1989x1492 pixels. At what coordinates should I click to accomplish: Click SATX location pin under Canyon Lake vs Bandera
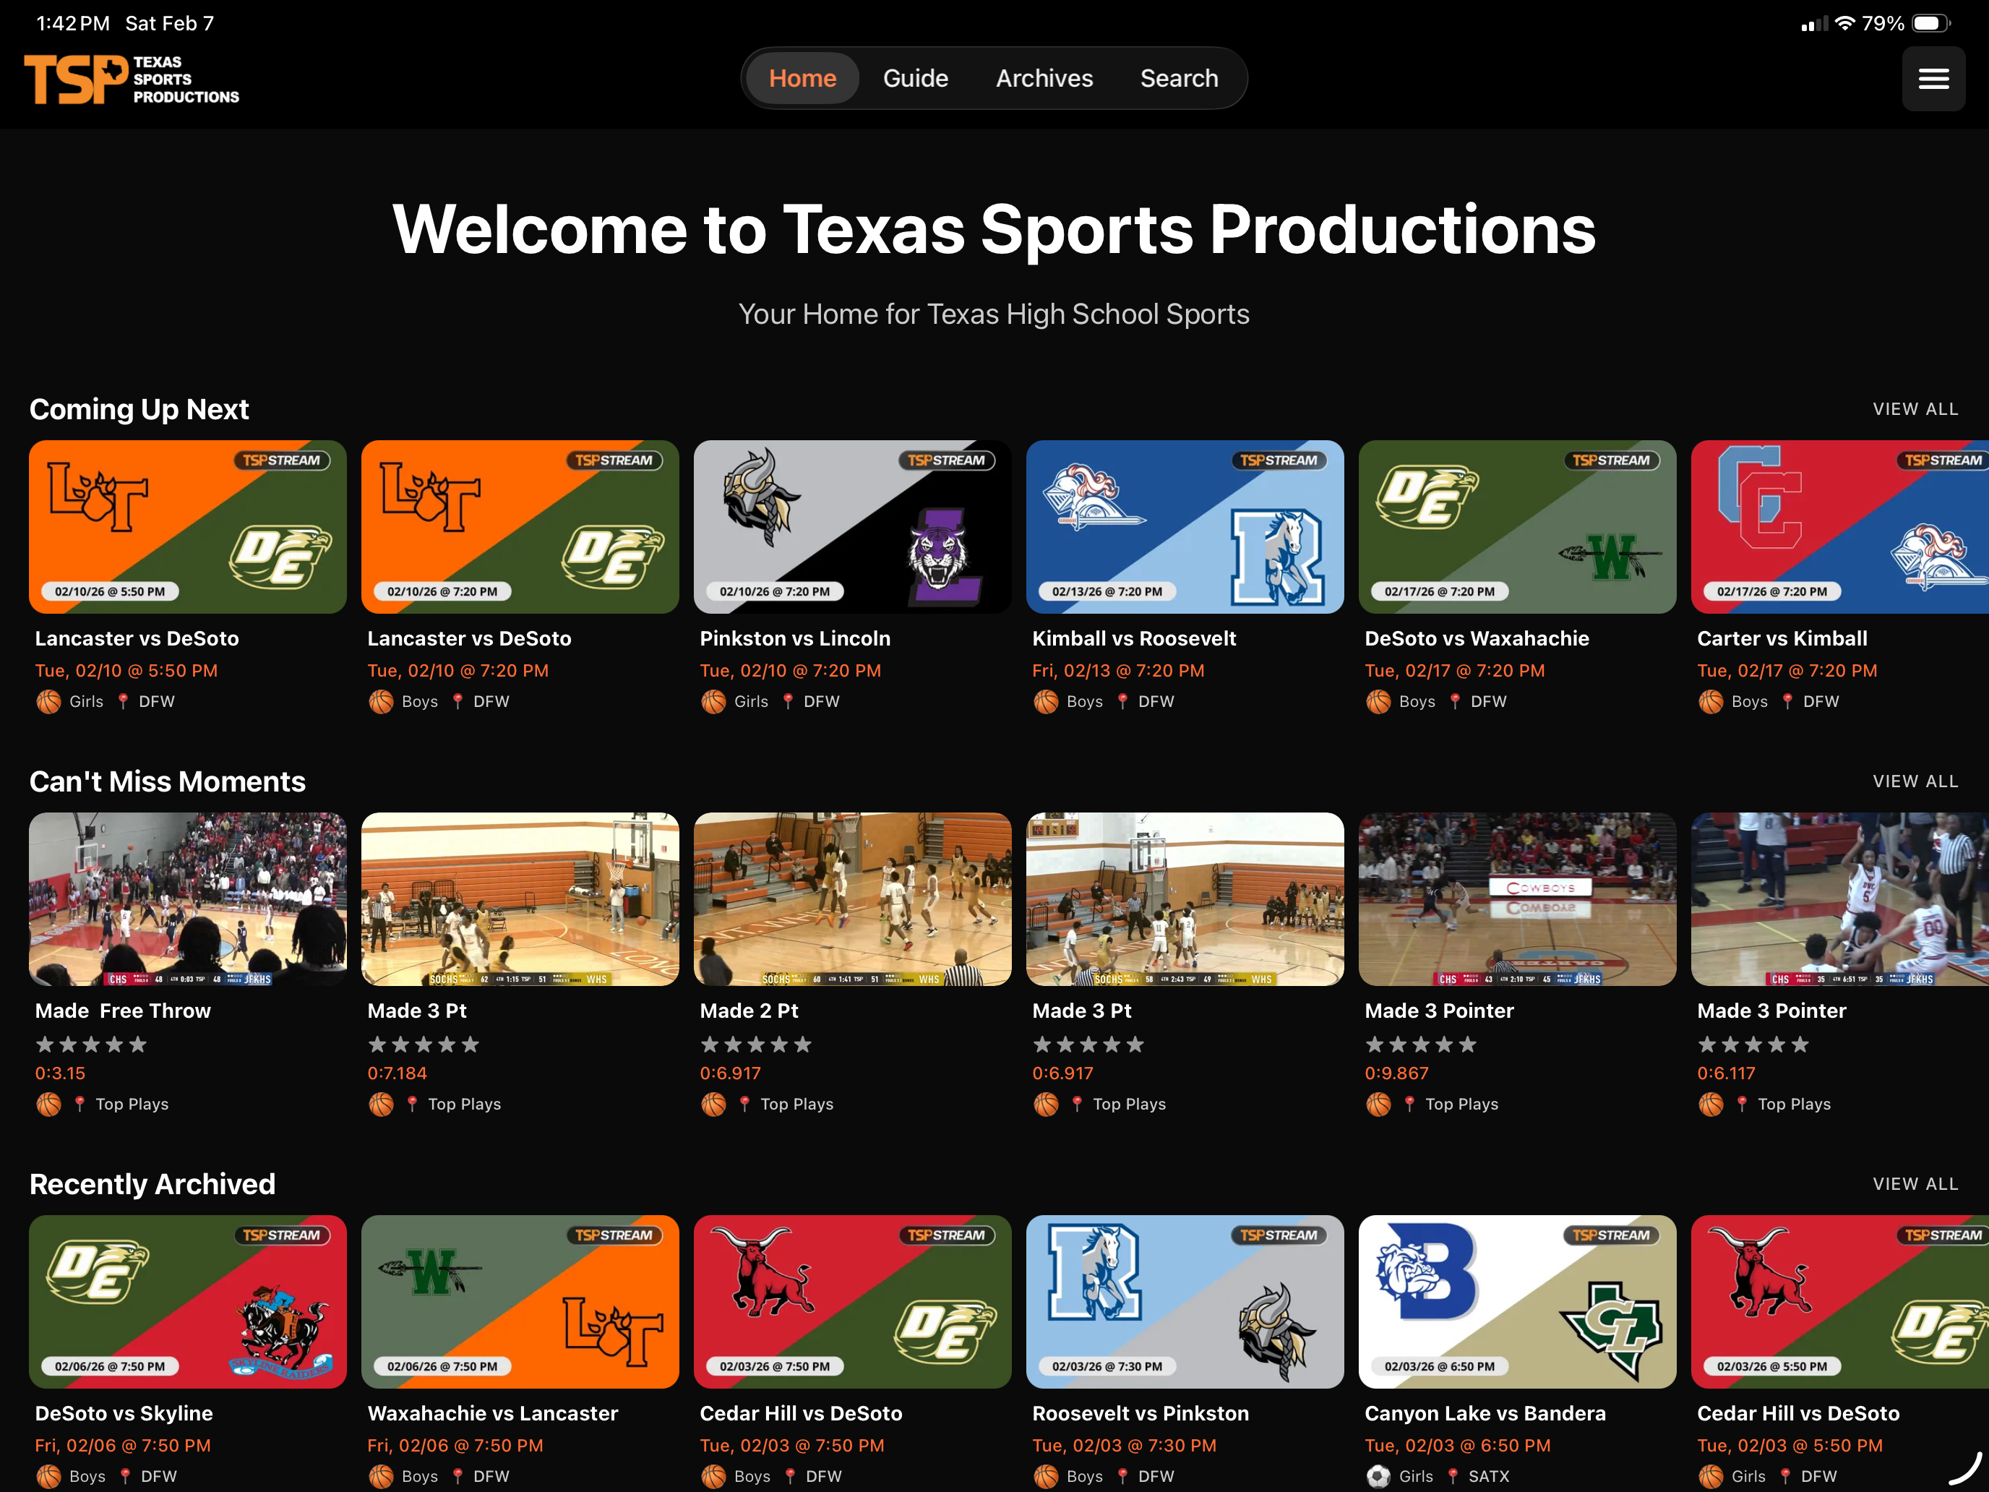pyautogui.click(x=1453, y=1477)
